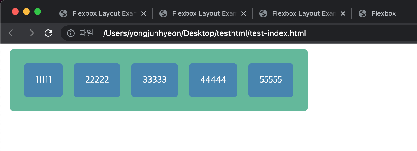Click the globe favicon on the Flexbox tab
This screenshot has width=417, height=151.
363,13
